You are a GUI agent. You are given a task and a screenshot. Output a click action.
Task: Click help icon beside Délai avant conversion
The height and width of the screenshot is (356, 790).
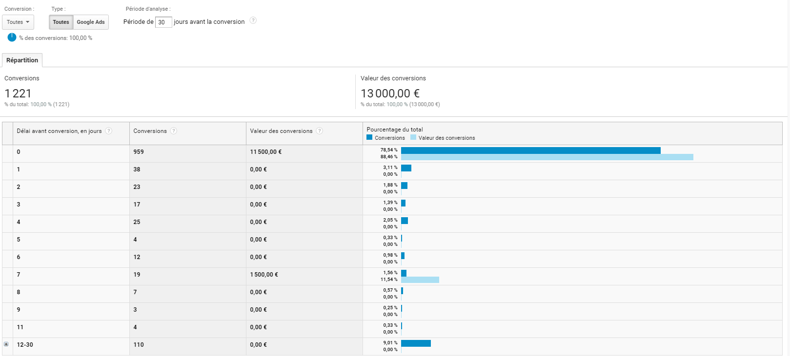click(x=109, y=131)
